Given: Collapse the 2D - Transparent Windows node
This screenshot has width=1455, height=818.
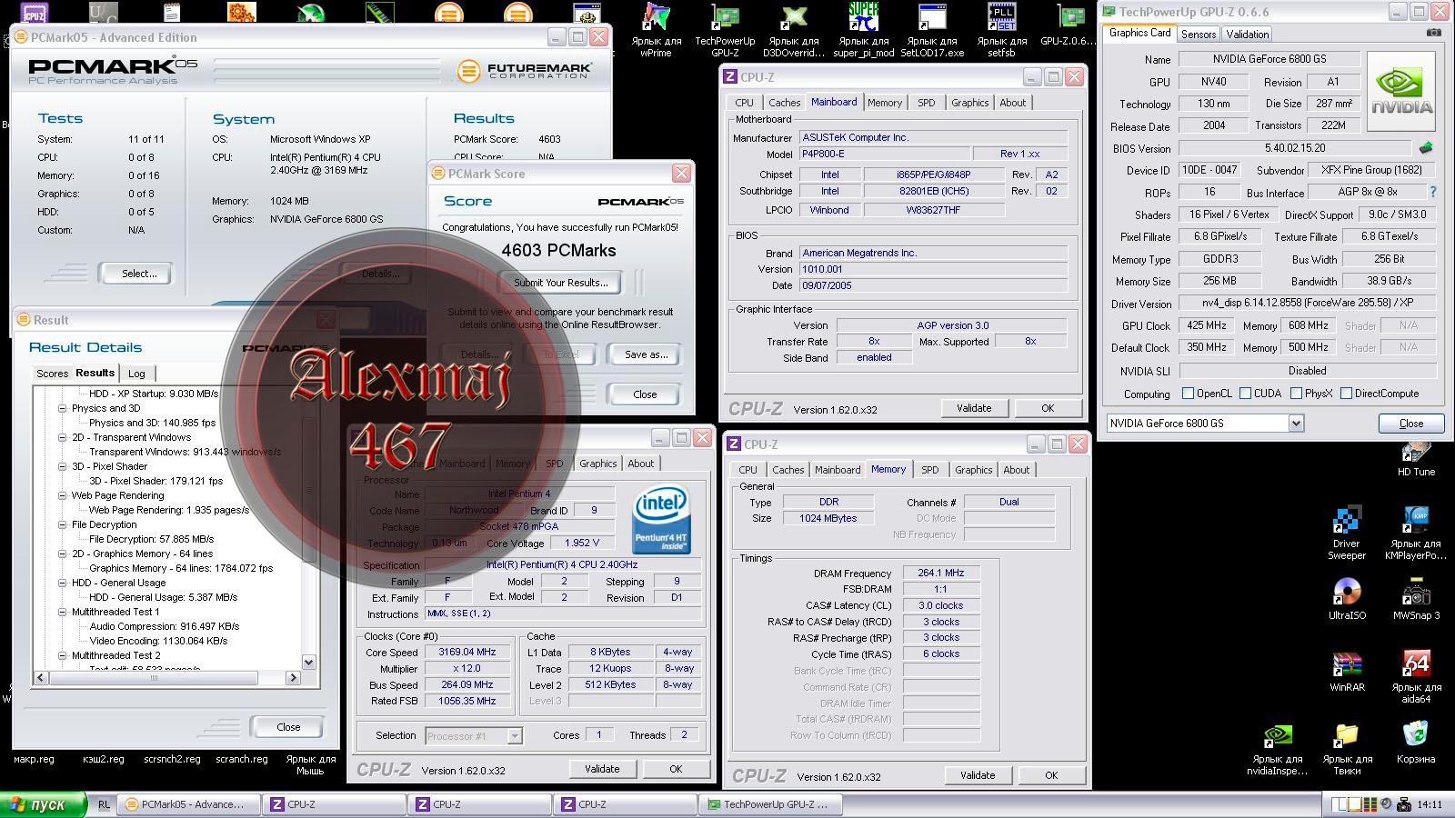Looking at the screenshot, I should click(63, 437).
